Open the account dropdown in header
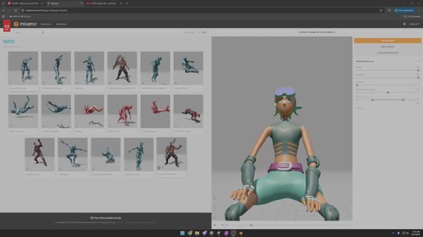The image size is (423, 237). [414, 24]
